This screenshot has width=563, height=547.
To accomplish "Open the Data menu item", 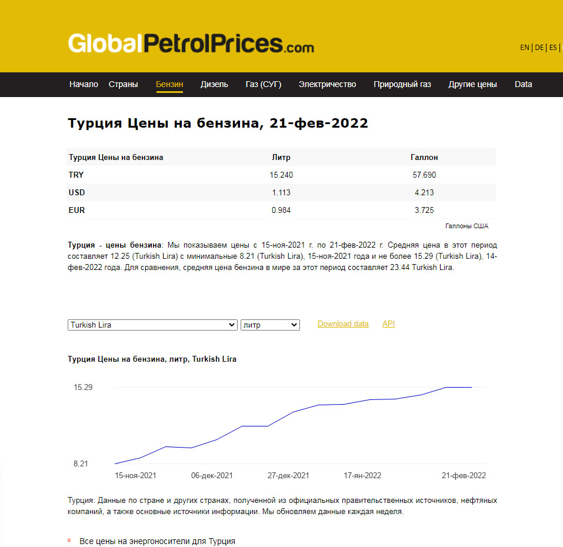I will click(x=523, y=84).
